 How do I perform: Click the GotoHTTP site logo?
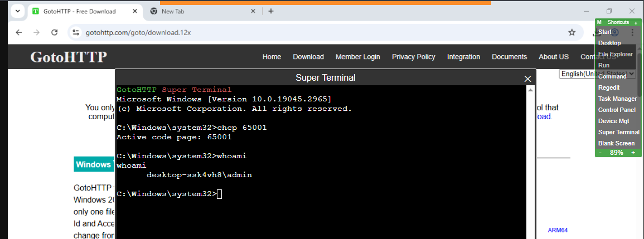[69, 57]
